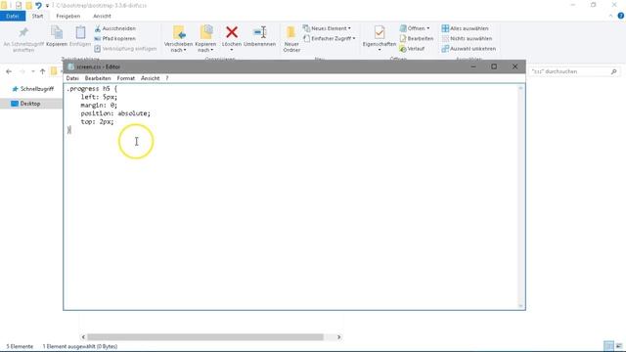Minimize the Editor window
The height and width of the screenshot is (352, 626).
pos(473,66)
